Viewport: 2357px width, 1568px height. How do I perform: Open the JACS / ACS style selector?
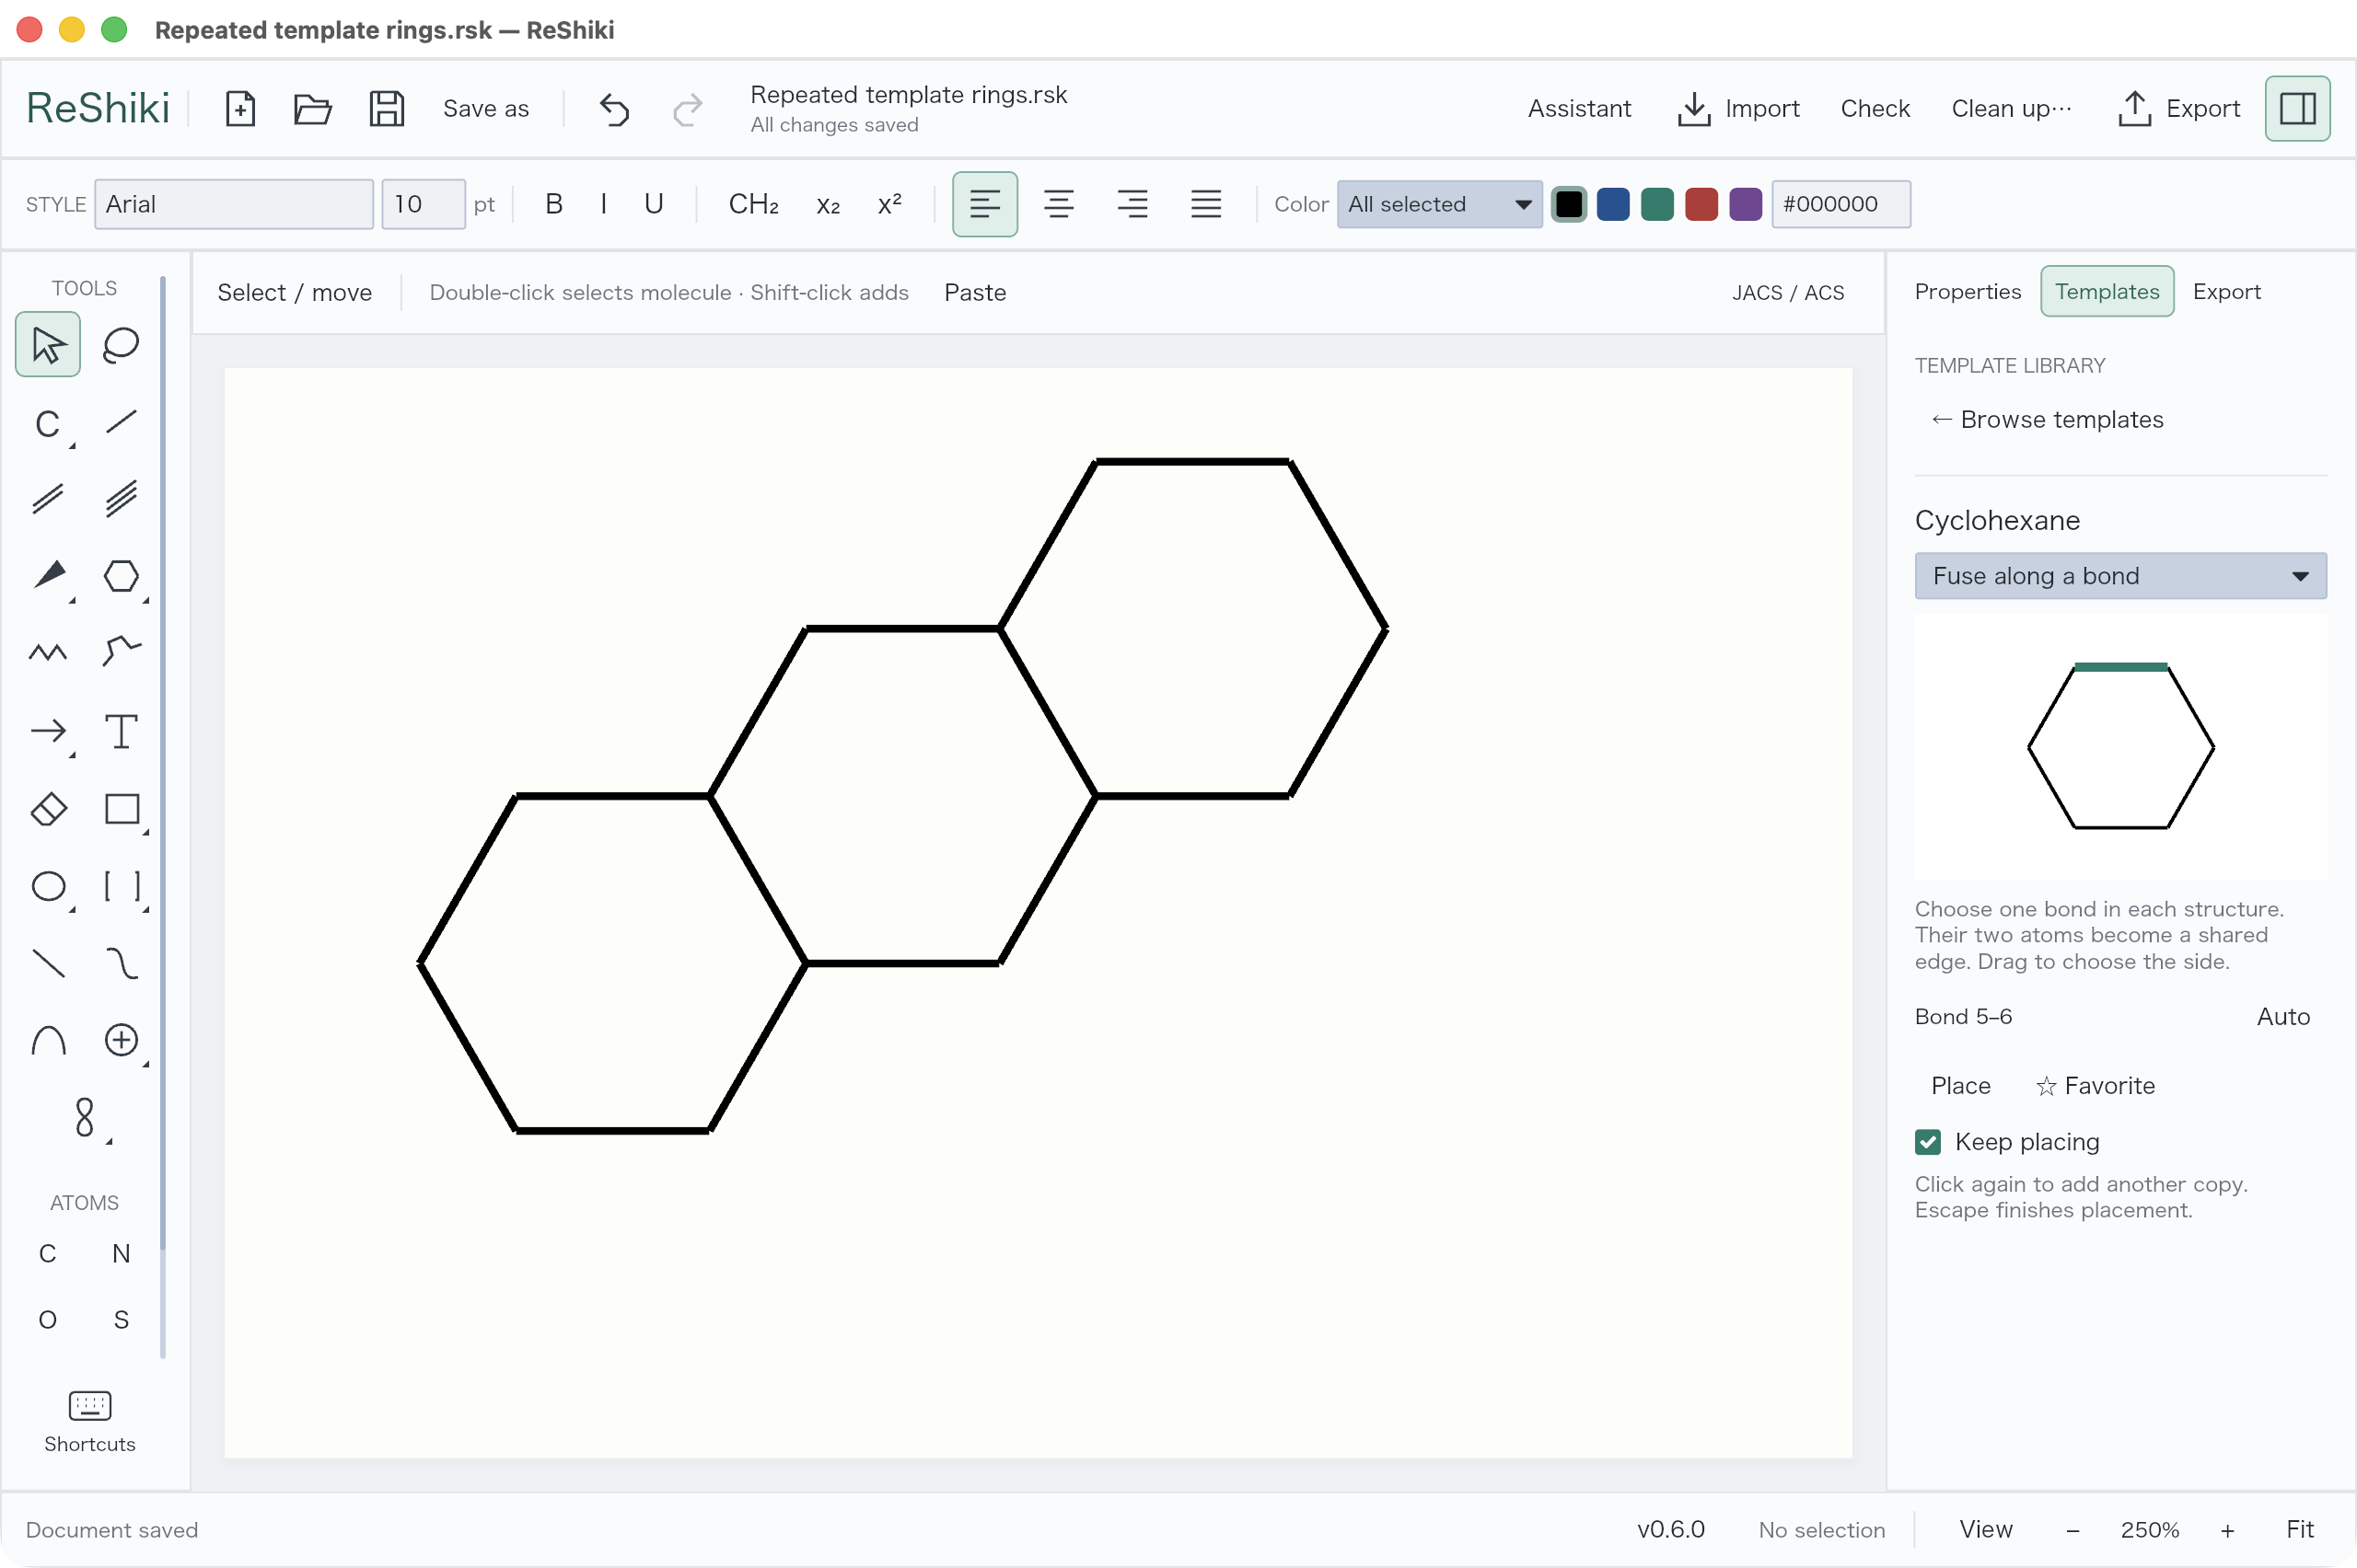[x=1788, y=293]
